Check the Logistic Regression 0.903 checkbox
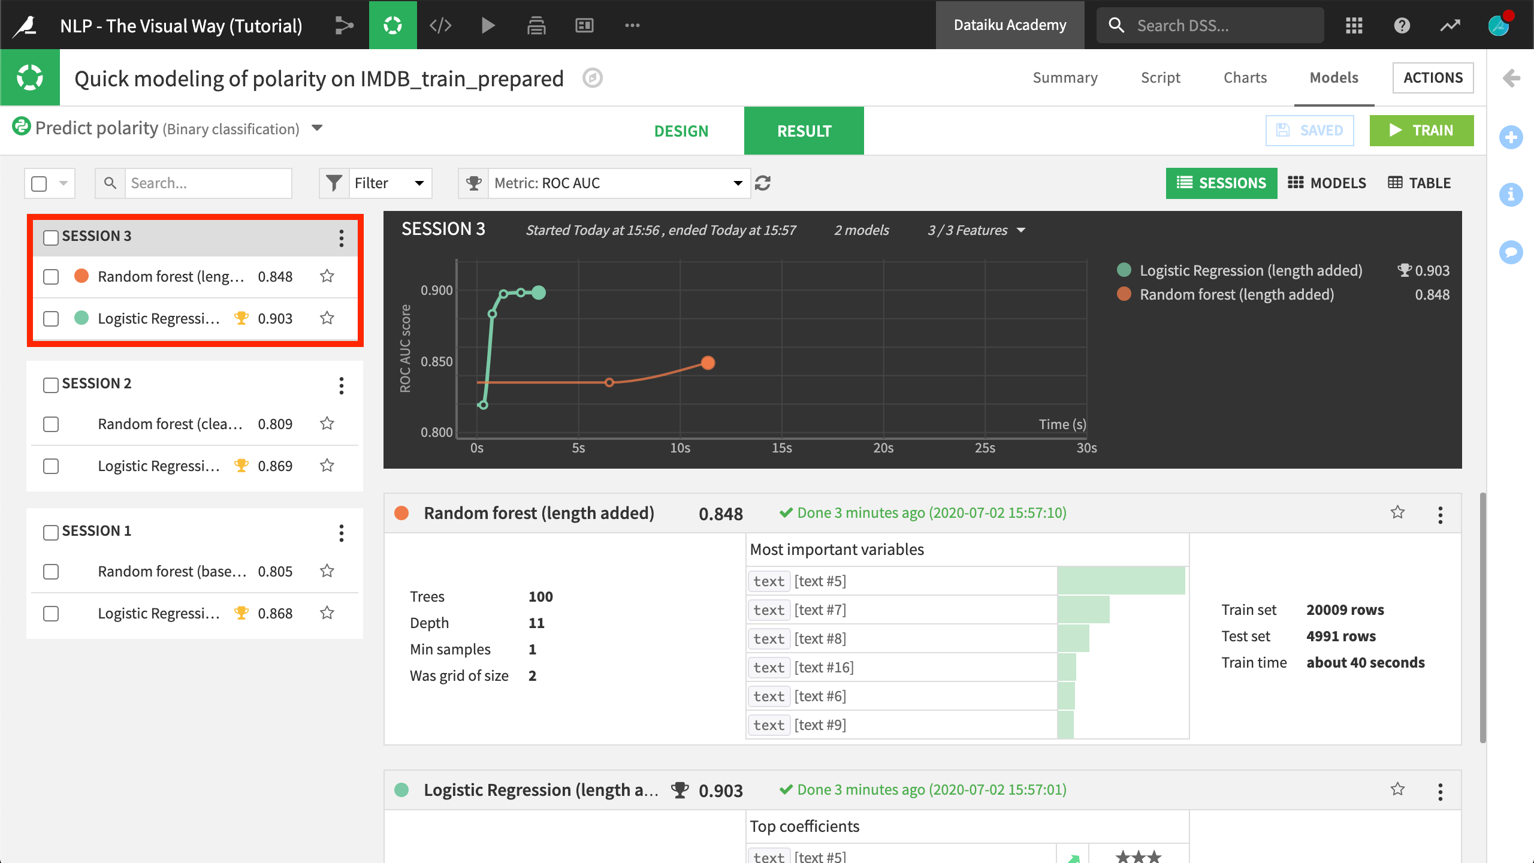Image resolution: width=1534 pixels, height=863 pixels. [x=51, y=319]
